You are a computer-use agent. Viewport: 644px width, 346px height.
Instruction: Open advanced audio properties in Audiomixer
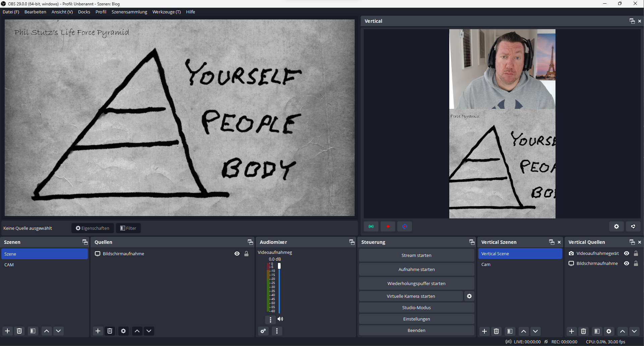click(x=264, y=331)
